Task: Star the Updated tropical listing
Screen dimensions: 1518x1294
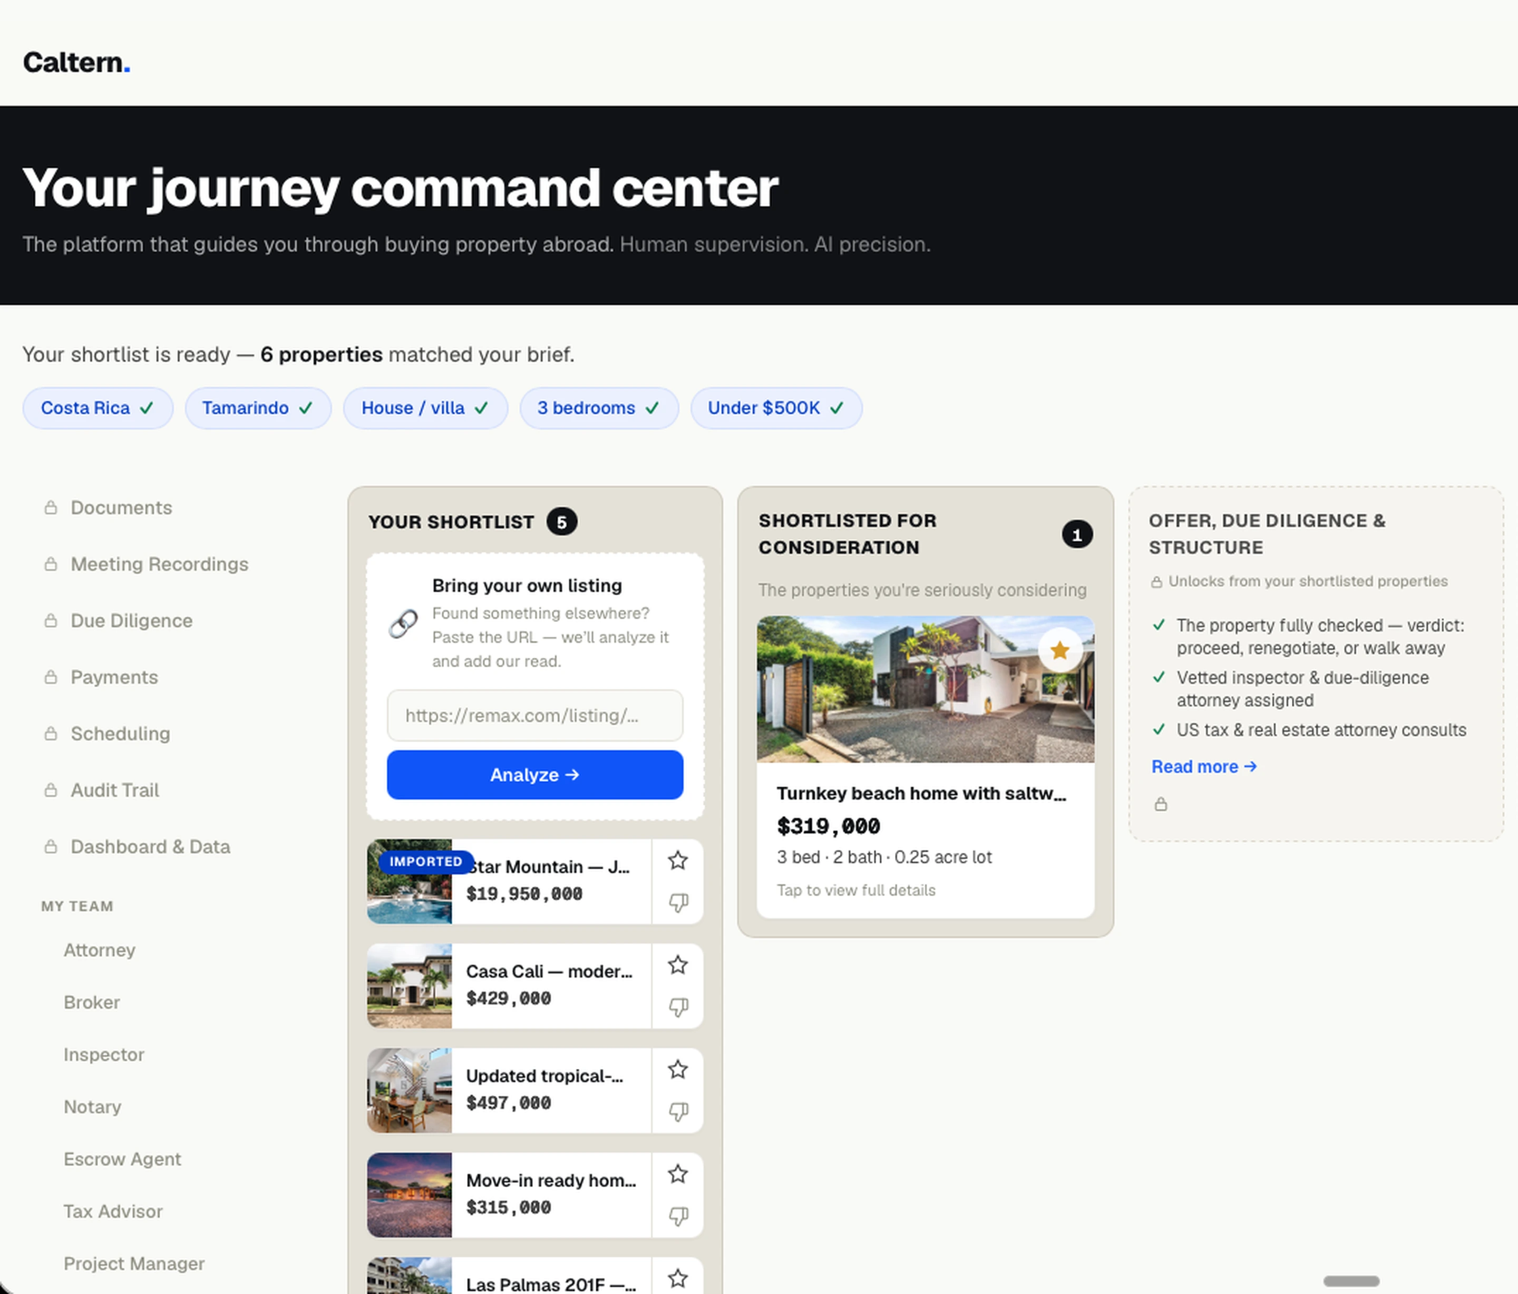Action: [x=678, y=1070]
